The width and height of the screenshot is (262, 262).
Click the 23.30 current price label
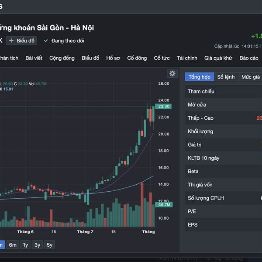pos(163,106)
